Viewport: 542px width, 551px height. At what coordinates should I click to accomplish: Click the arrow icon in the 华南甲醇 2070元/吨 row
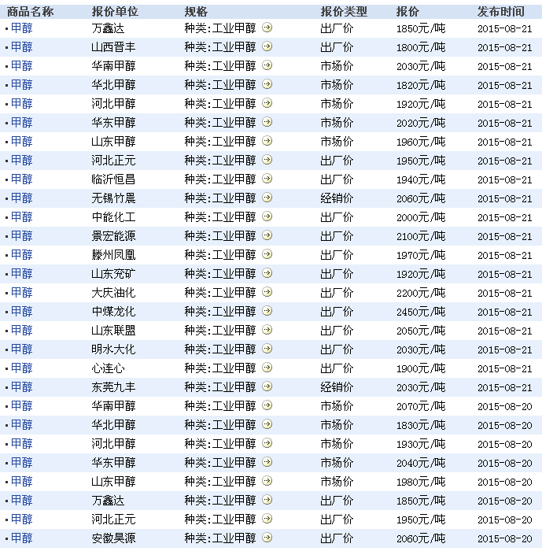pos(267,405)
